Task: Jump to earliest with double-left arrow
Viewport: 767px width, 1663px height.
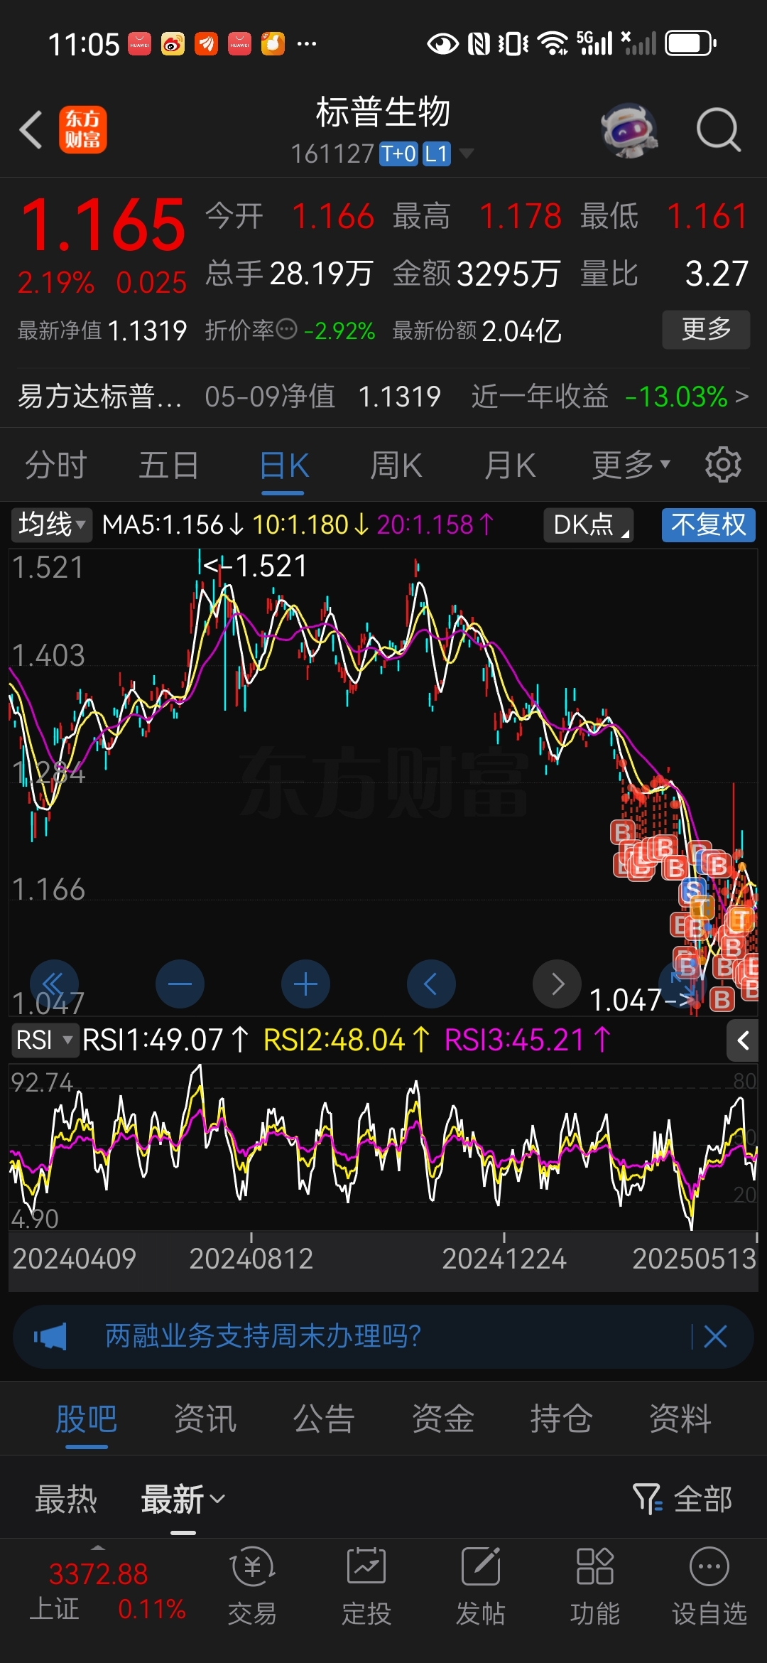Action: (x=54, y=984)
